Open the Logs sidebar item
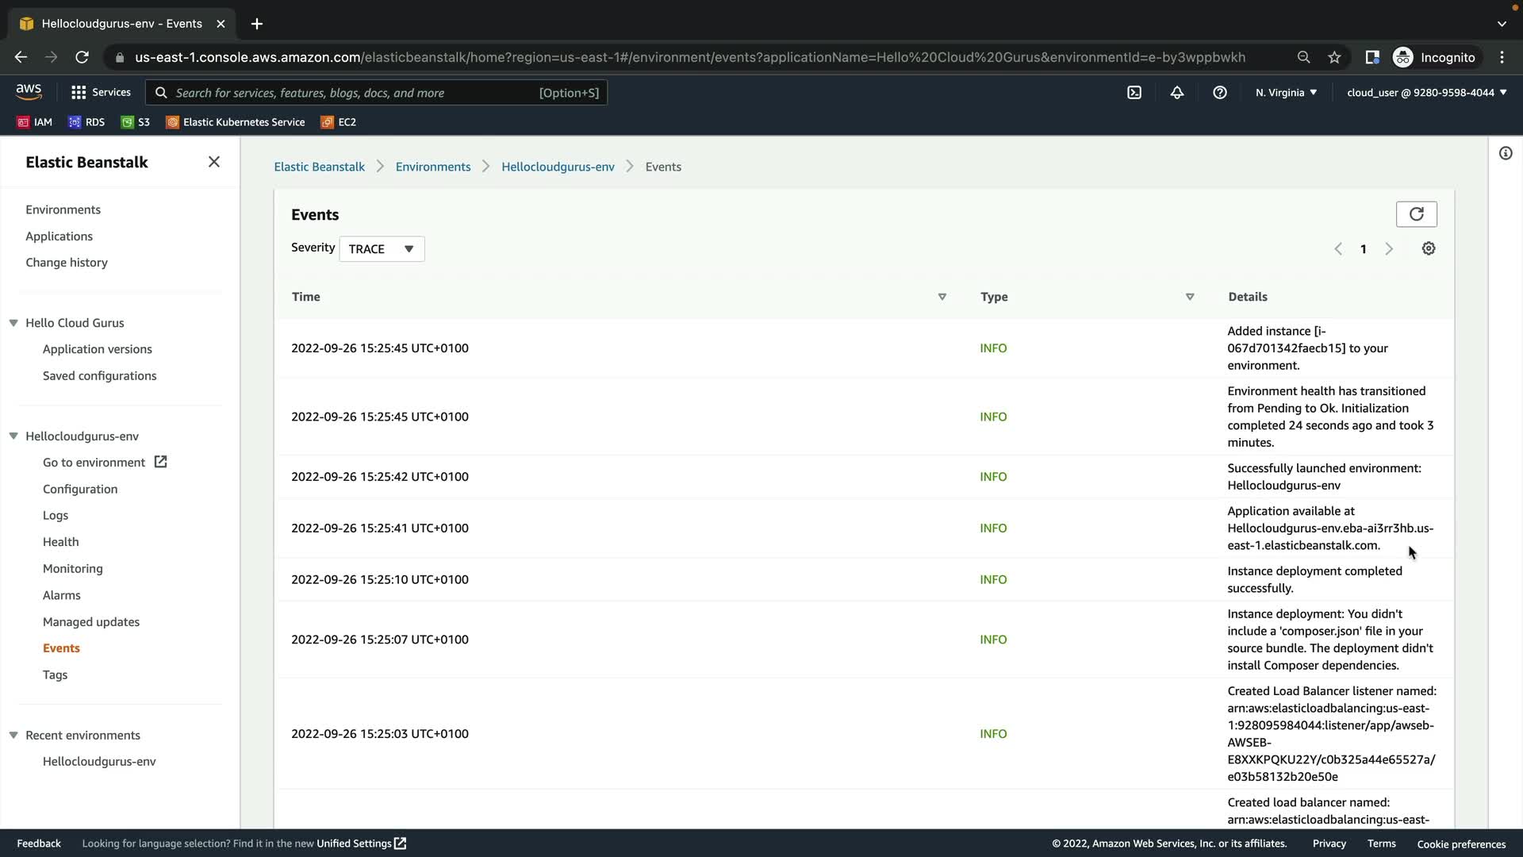Screen dimensions: 1523x857 pyautogui.click(x=56, y=516)
